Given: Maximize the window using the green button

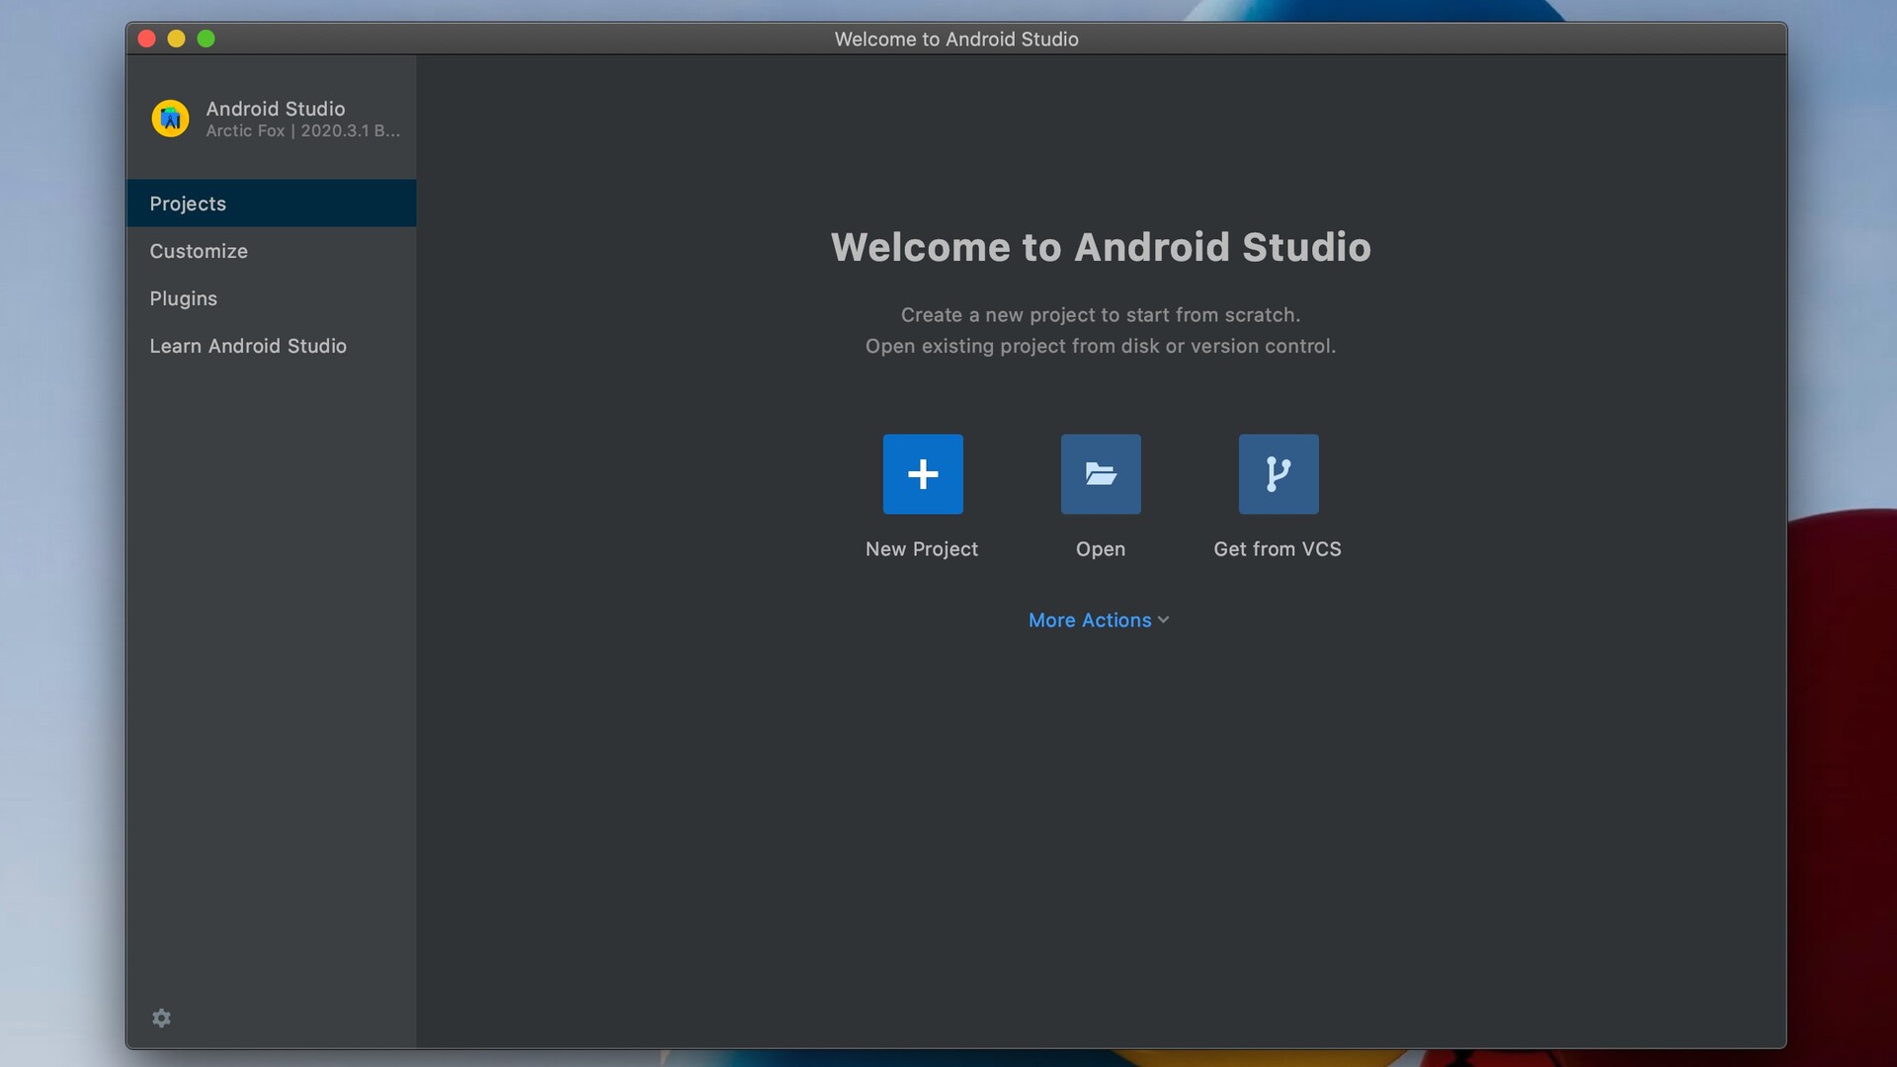Looking at the screenshot, I should tap(206, 39).
